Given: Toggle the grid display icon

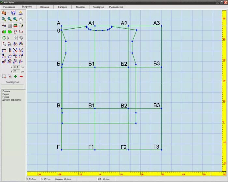Looking at the screenshot, I should click(x=10, y=26).
